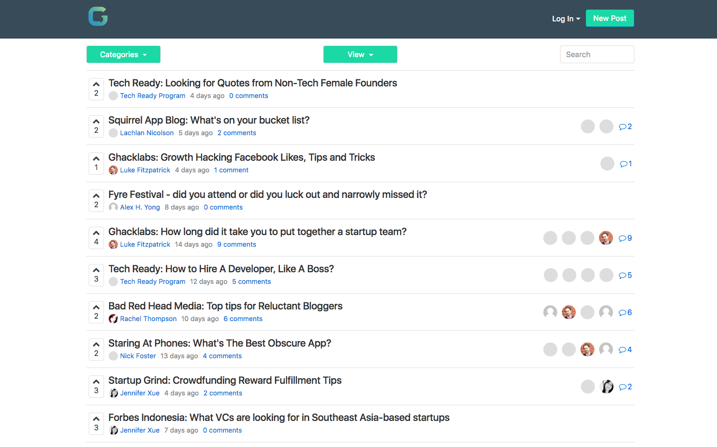This screenshot has width=717, height=447.
Task: Upvote the Startup Grind Crowdfunding post
Action: 96,382
